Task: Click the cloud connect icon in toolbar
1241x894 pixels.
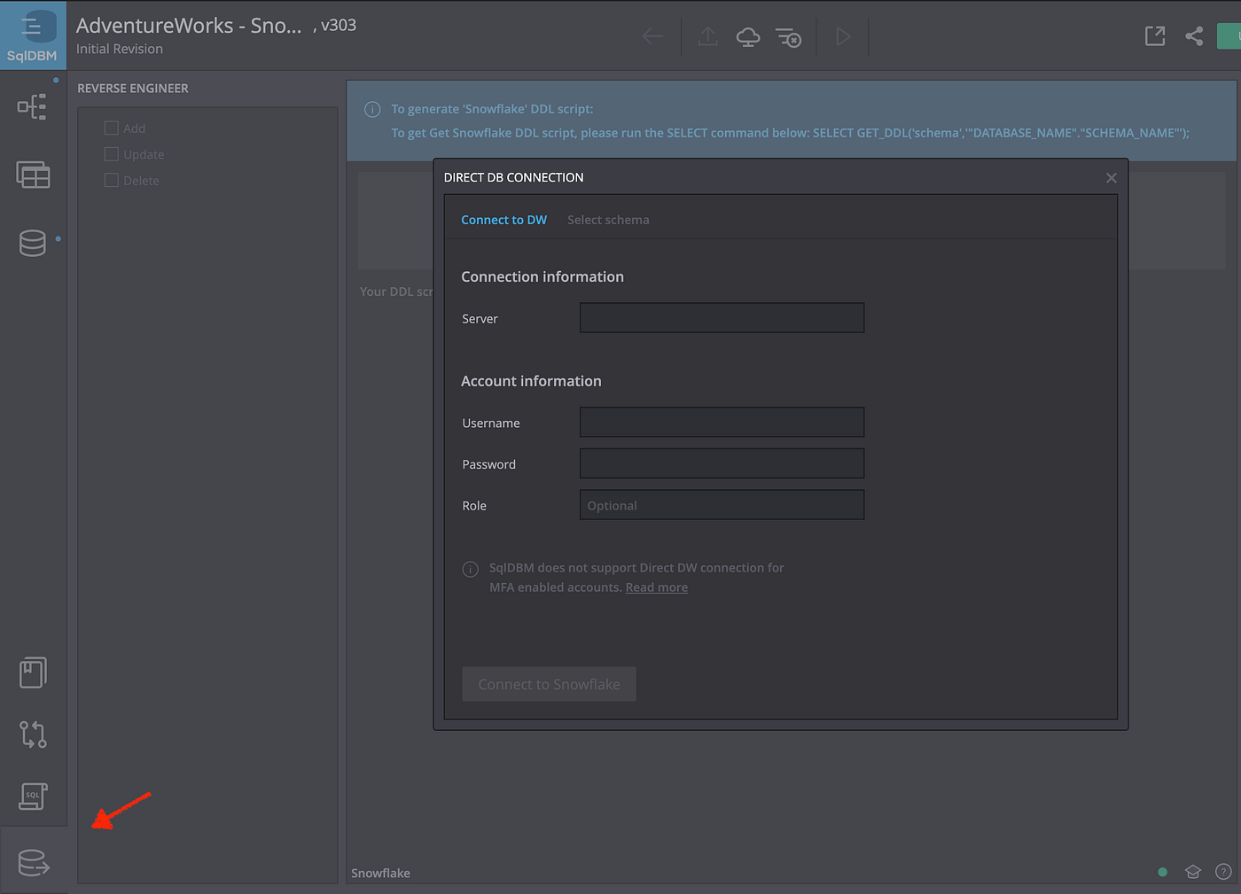Action: tap(748, 36)
